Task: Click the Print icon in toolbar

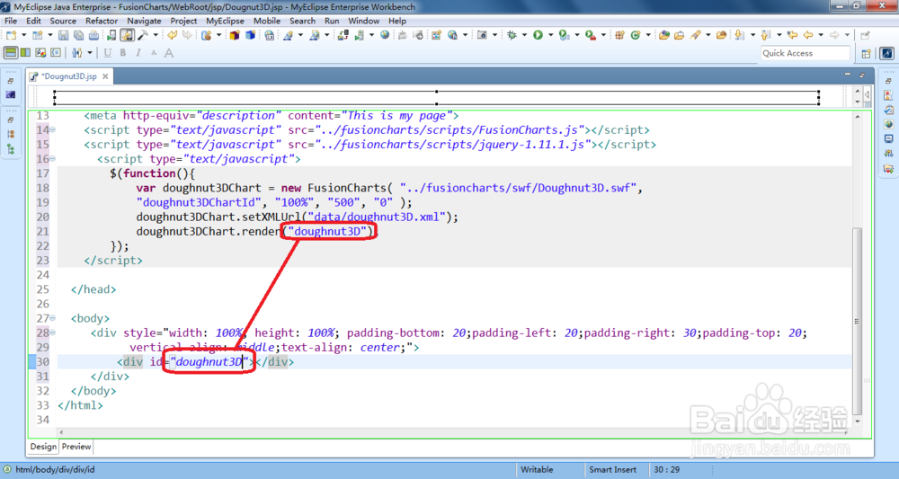Action: click(93, 36)
